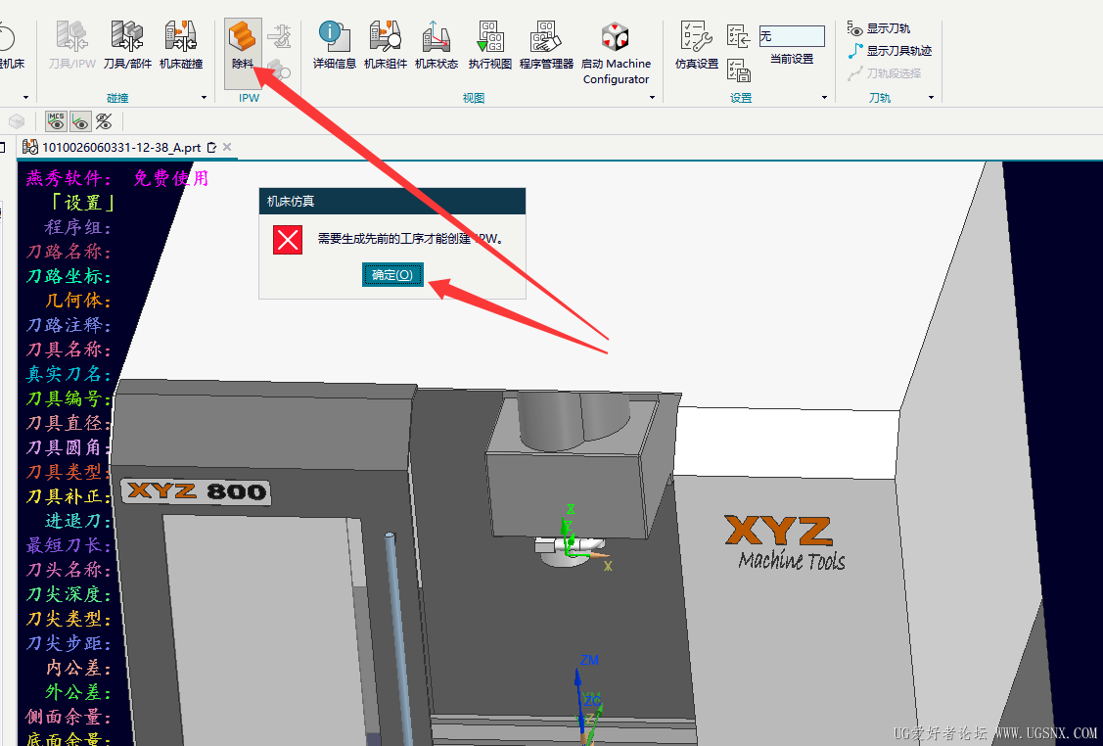The height and width of the screenshot is (746, 1103).
Task: Click the 程序组 row in side panel
Action: (x=77, y=227)
